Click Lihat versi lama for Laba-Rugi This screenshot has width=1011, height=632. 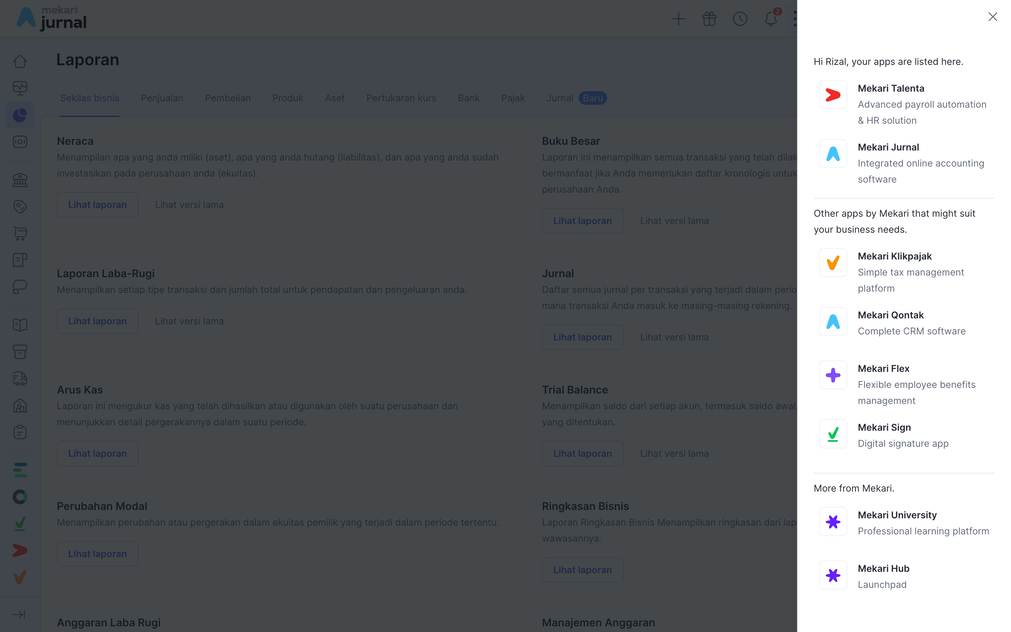click(189, 321)
